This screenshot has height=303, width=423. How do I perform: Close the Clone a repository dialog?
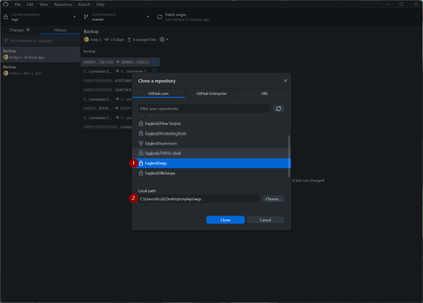coord(285,81)
